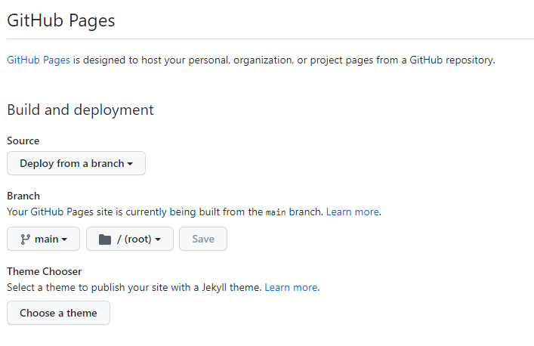Click the git branch icon beside main
This screenshot has width=534, height=346.
click(x=25, y=239)
